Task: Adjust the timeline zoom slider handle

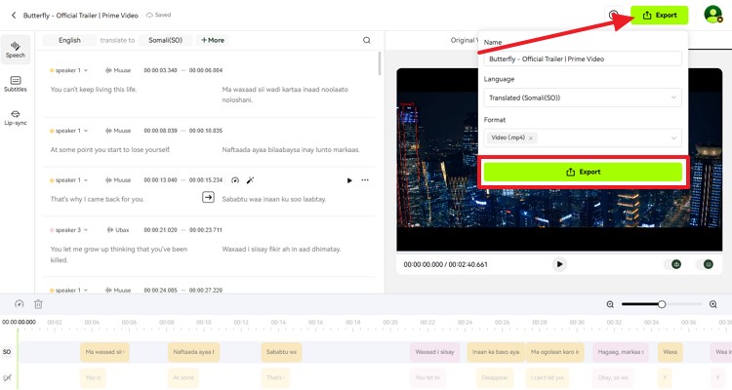Action: [662, 304]
